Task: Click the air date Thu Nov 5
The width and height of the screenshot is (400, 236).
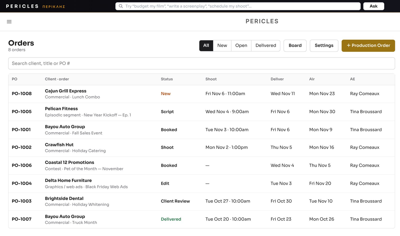Action: [x=320, y=165]
